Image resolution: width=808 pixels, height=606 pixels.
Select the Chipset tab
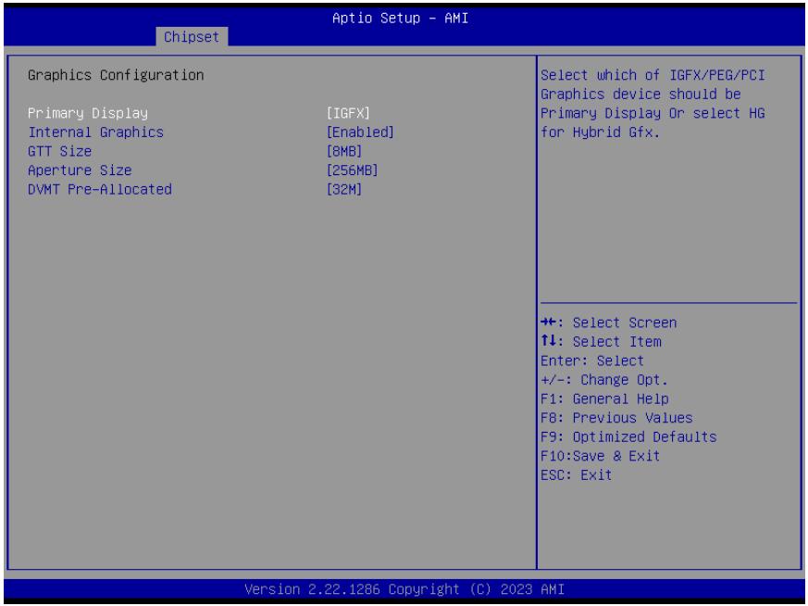[x=192, y=37]
